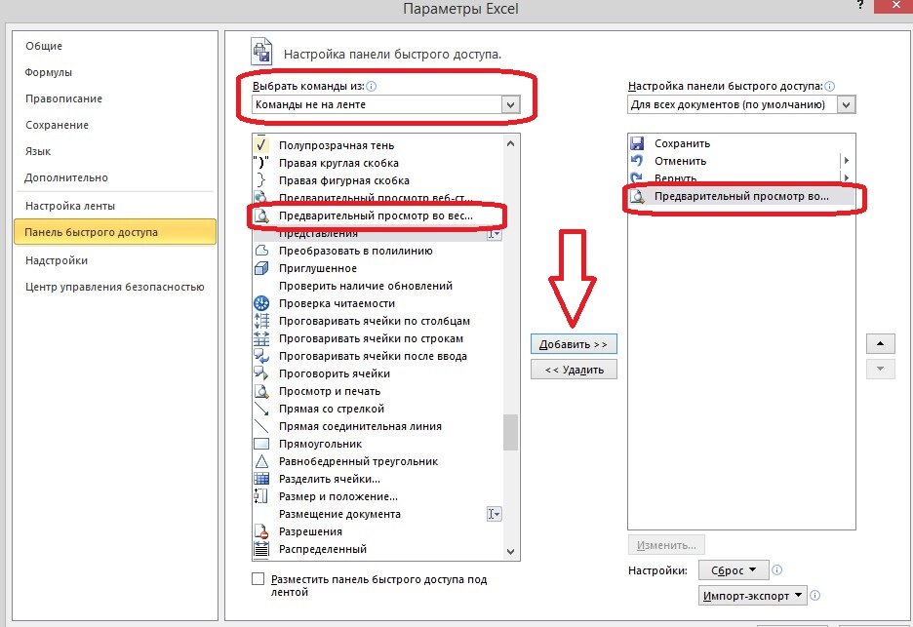Expand the arrow next to Вернуть

(846, 177)
